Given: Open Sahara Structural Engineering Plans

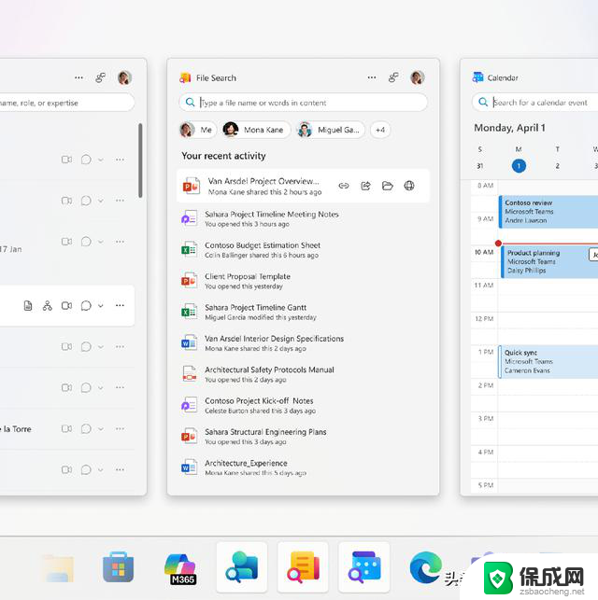Looking at the screenshot, I should point(303,436).
